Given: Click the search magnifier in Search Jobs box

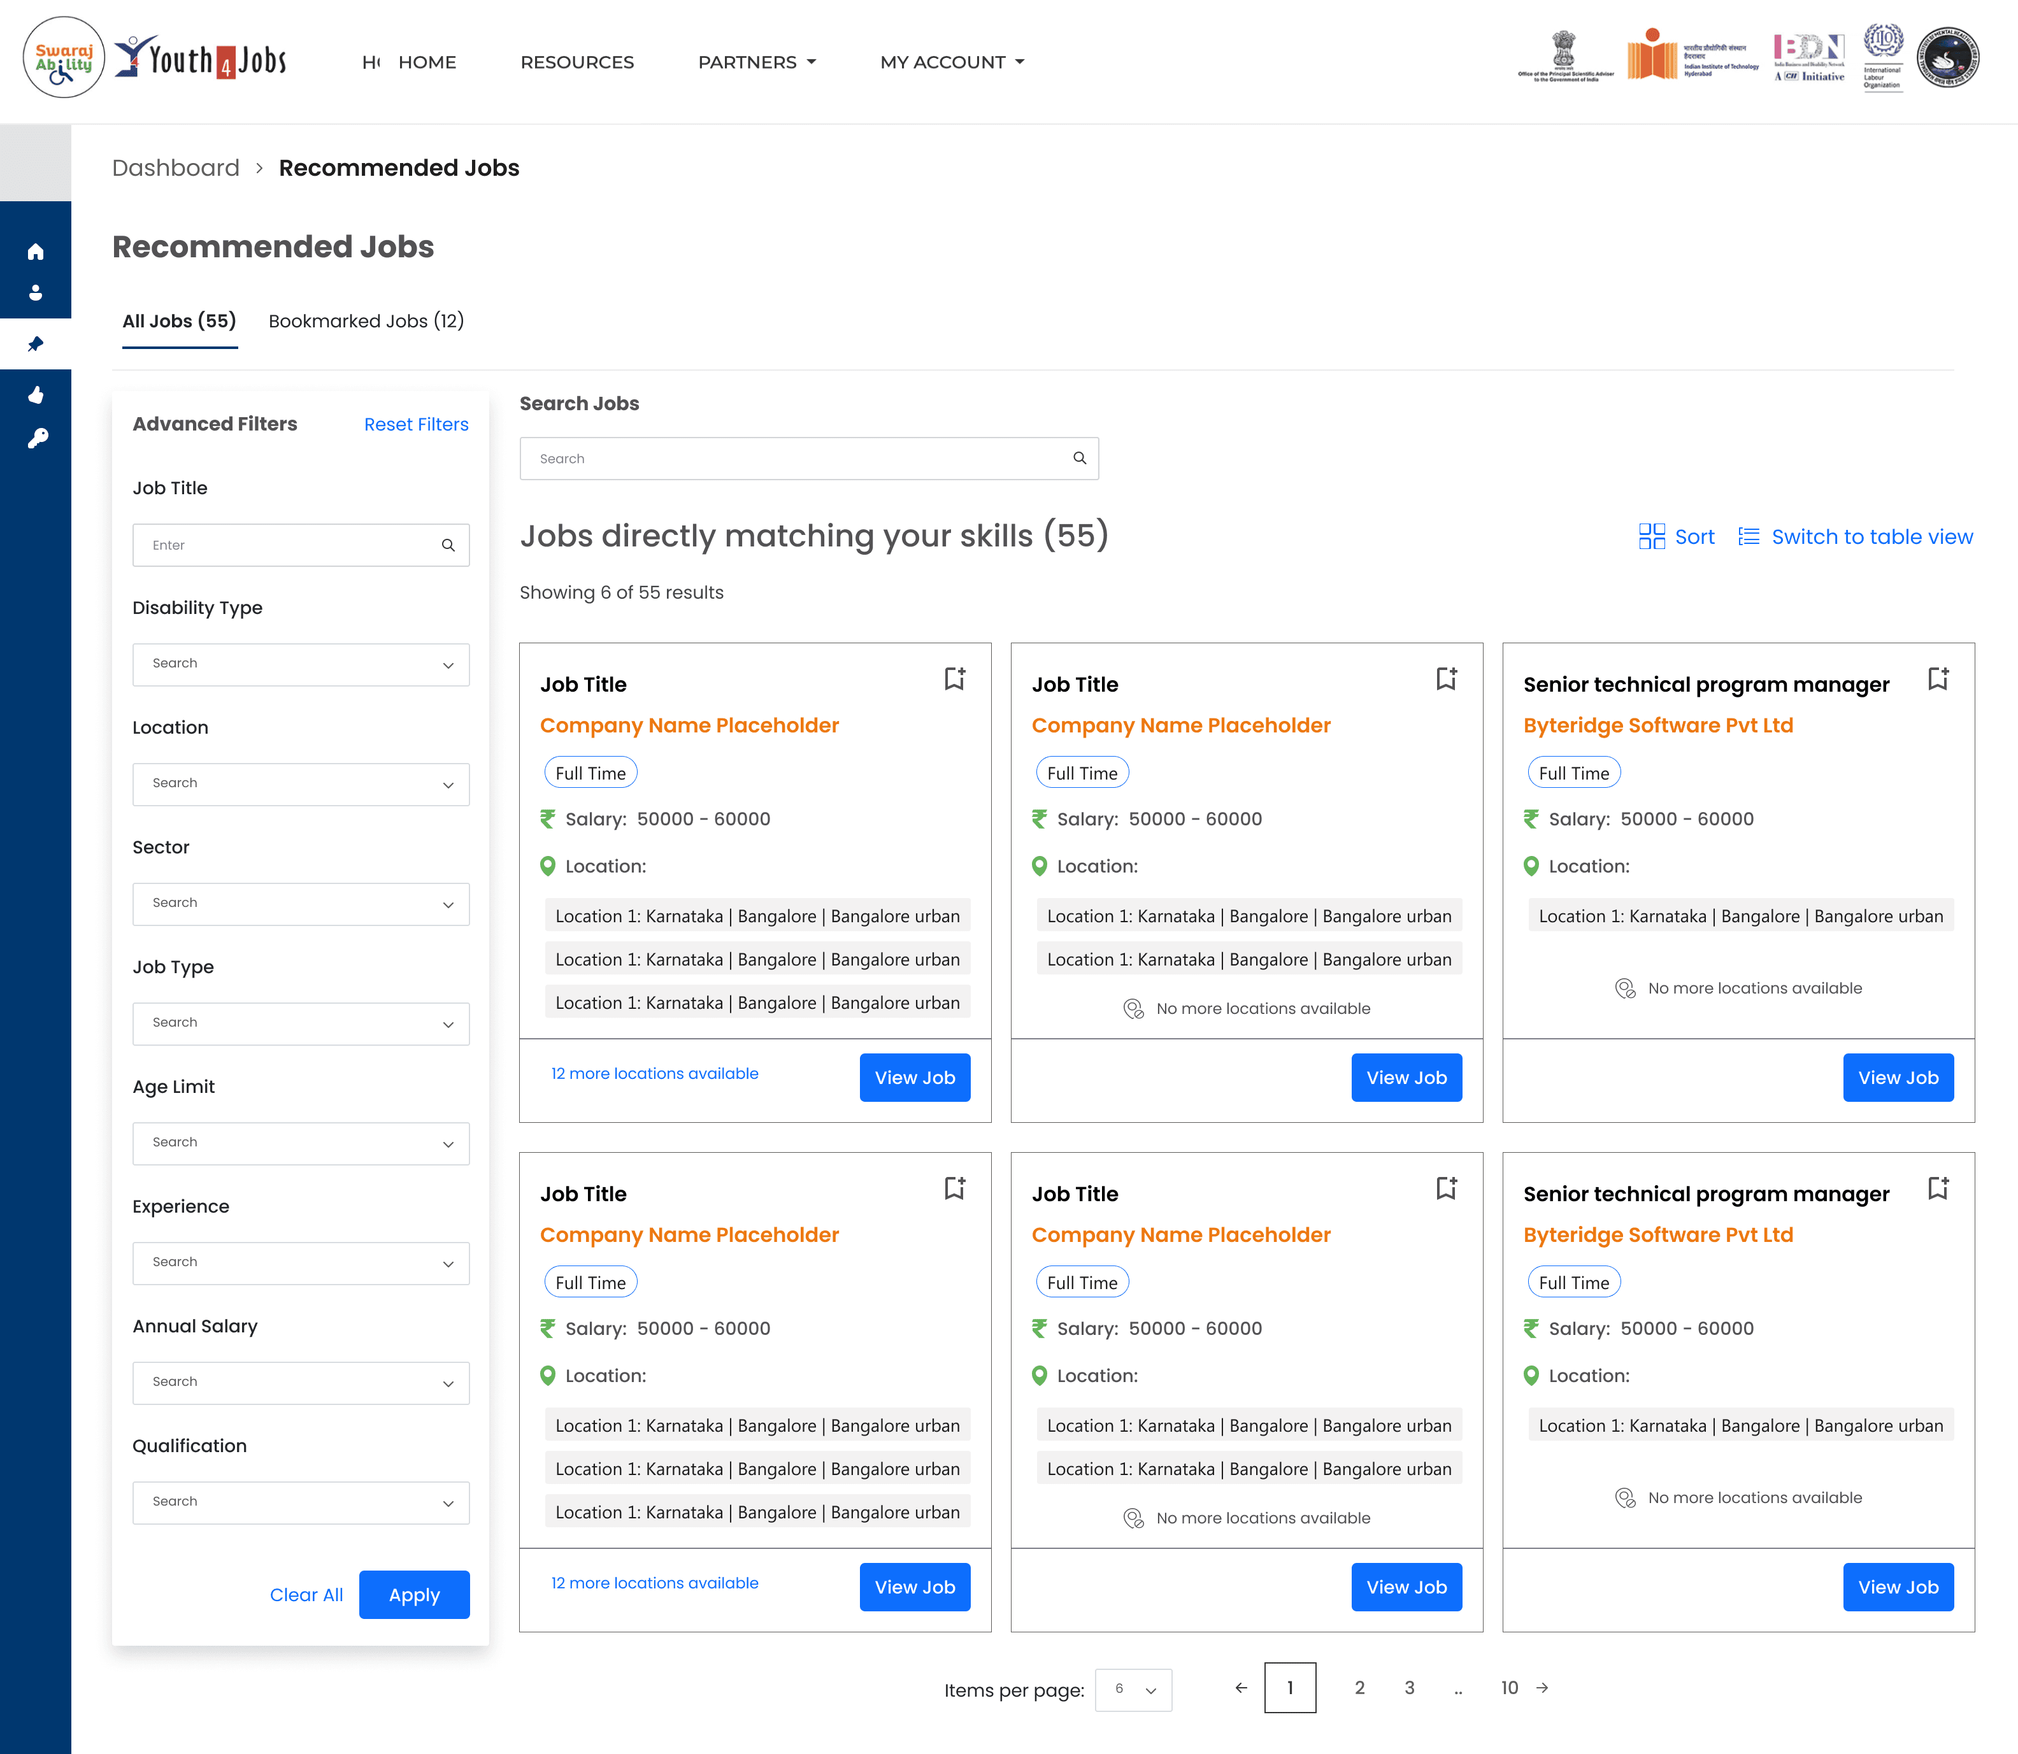Looking at the screenshot, I should tap(1079, 458).
